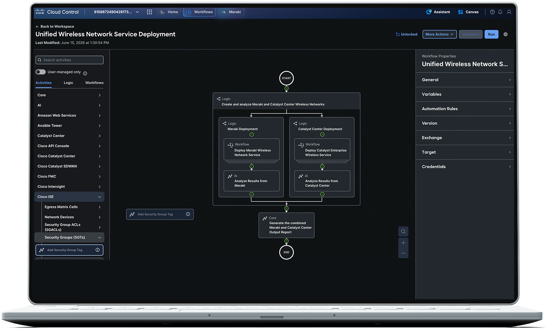Screen dimensions: 545x329
Task: Open the user profile icon
Action: coord(509,12)
